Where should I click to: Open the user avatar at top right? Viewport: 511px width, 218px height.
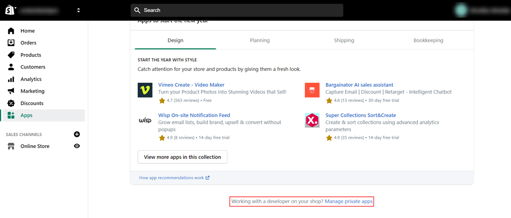coord(461,11)
